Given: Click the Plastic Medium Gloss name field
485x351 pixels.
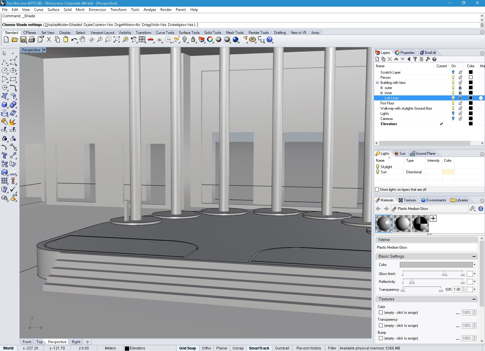Looking at the screenshot, I should 426,247.
